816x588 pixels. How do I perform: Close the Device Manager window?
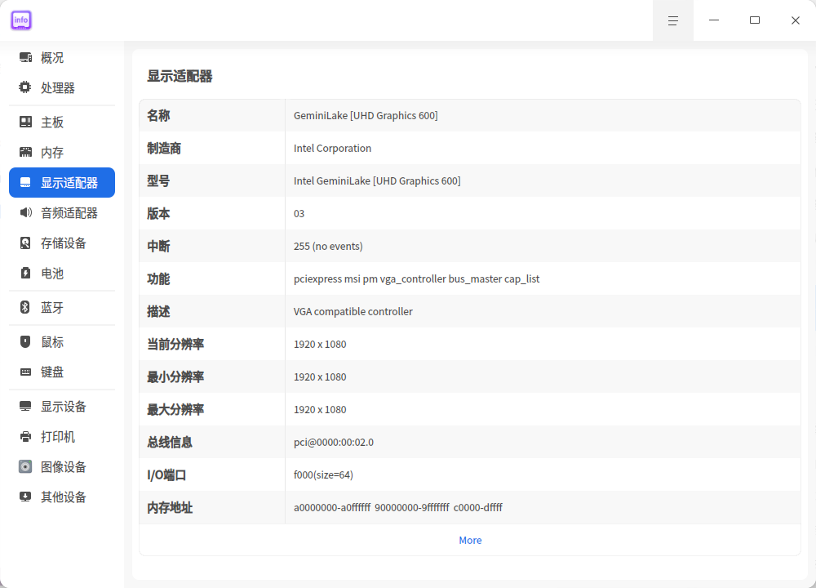[x=795, y=20]
